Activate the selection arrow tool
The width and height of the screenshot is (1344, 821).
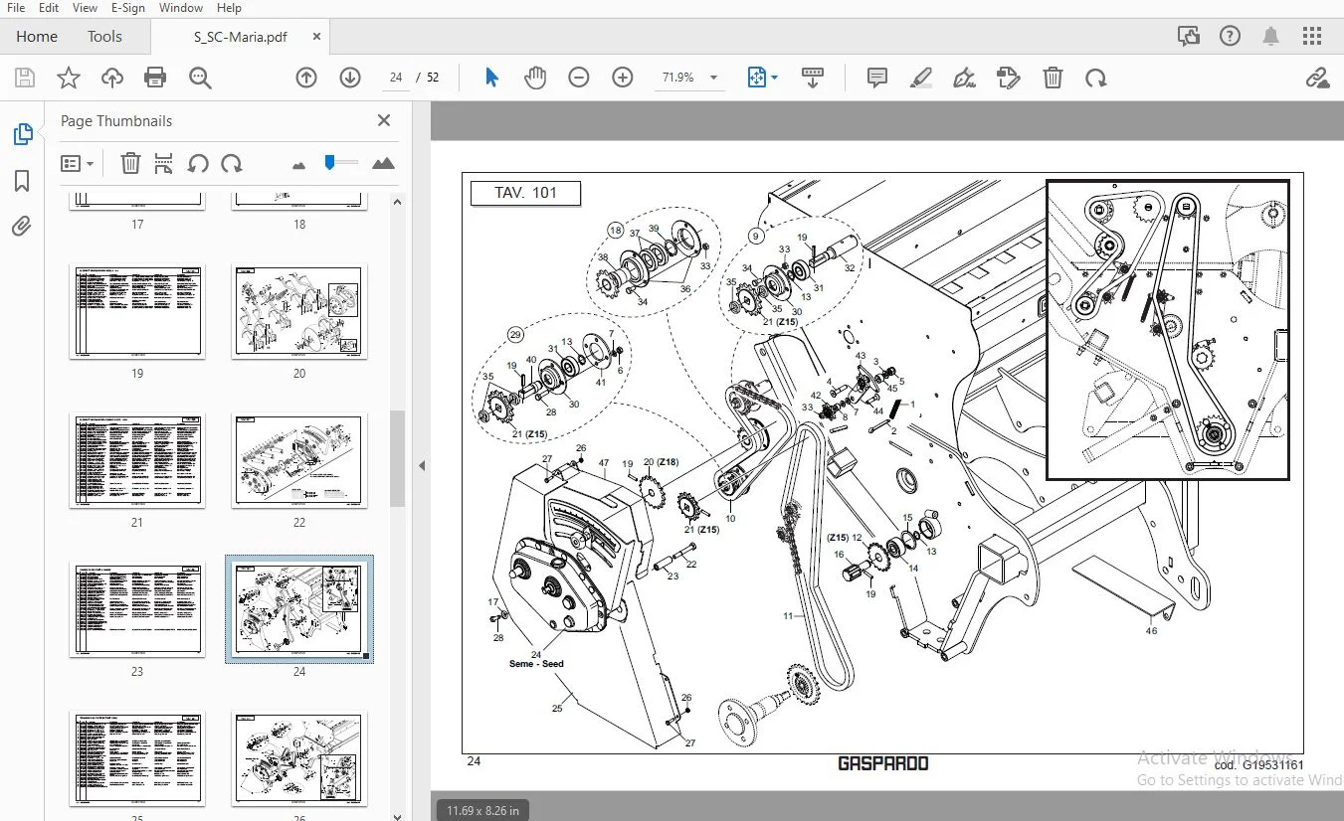pyautogui.click(x=491, y=78)
